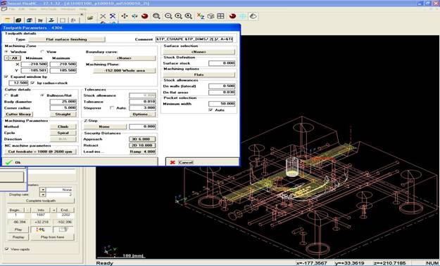Open the Surface selection None selector
440x266 pixels.
click(199, 52)
